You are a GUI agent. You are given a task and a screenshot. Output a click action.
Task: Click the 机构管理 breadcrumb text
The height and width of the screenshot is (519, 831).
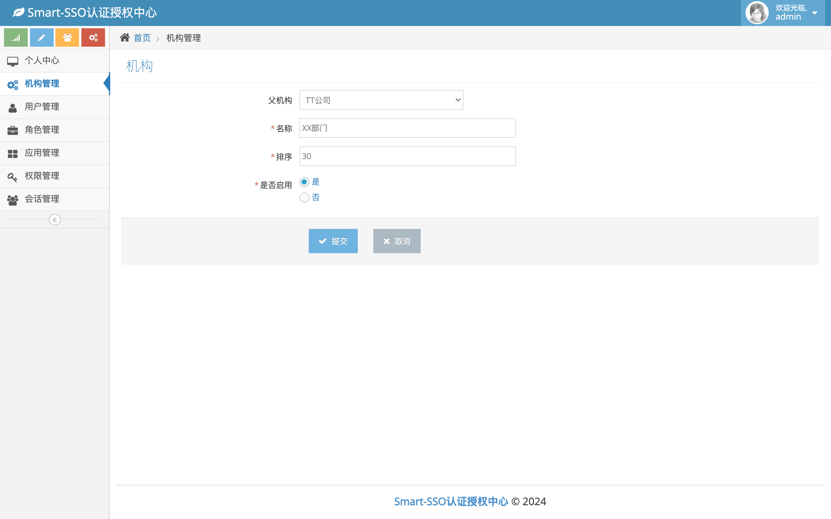[184, 38]
